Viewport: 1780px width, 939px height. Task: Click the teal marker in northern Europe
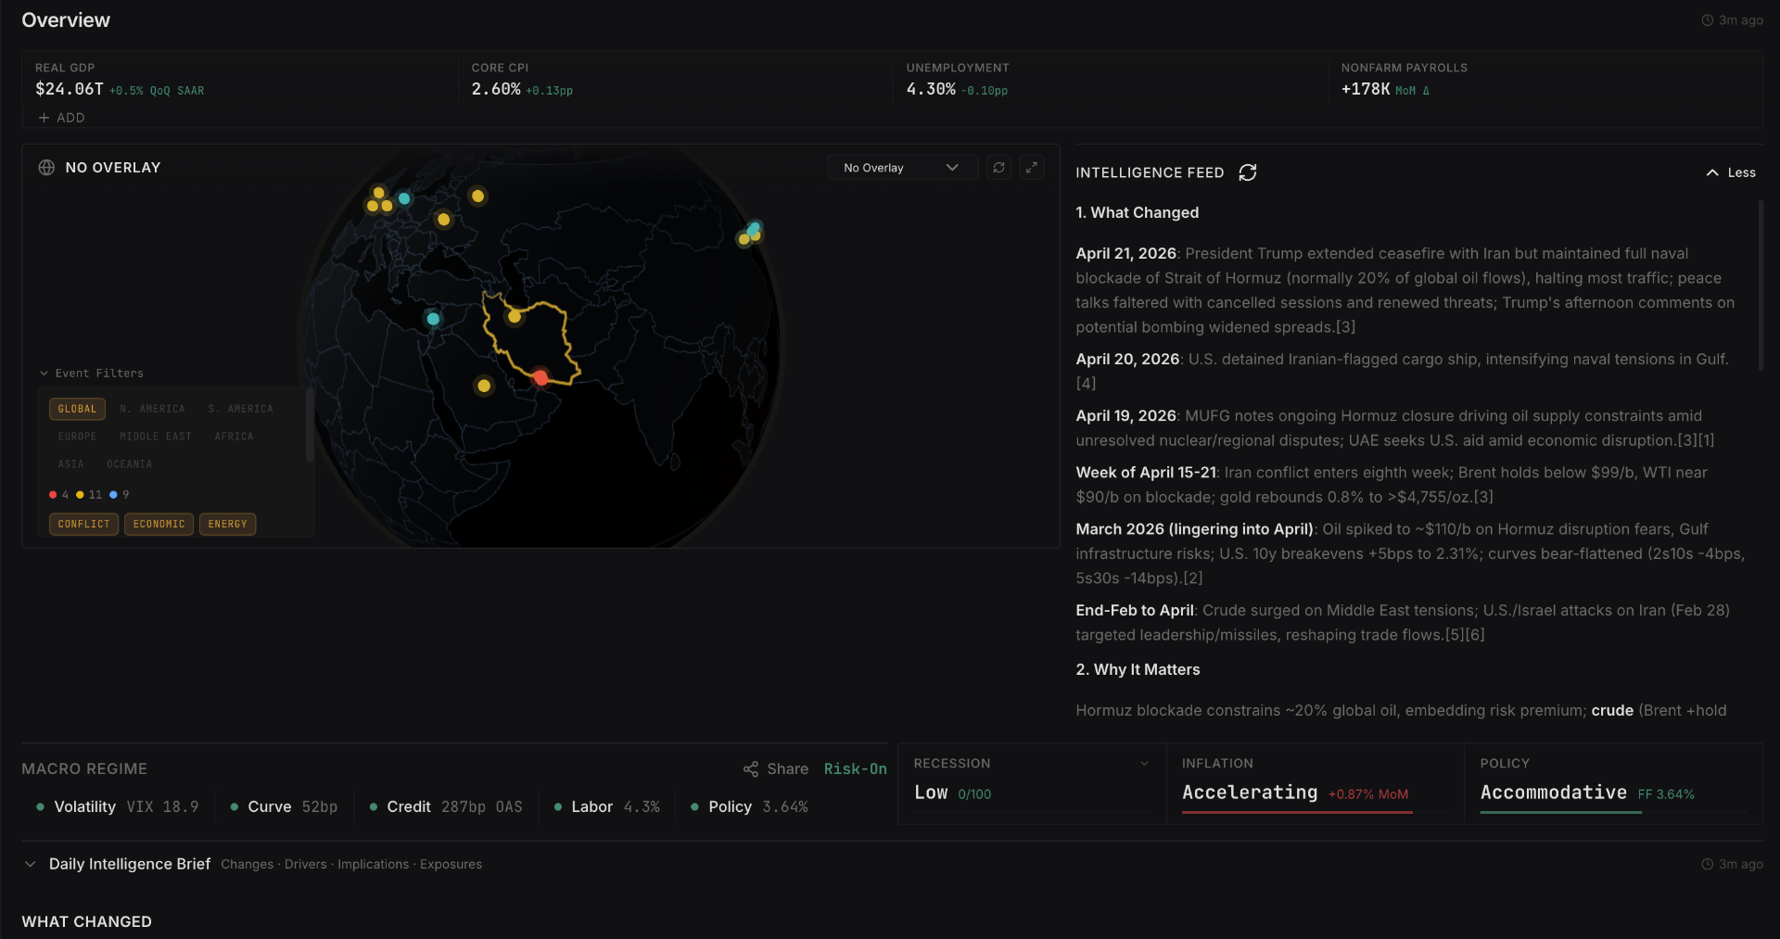point(404,198)
